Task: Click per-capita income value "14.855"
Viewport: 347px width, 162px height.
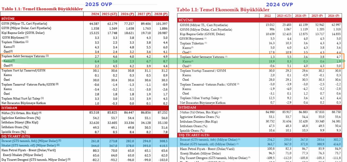Action: coord(337,34)
